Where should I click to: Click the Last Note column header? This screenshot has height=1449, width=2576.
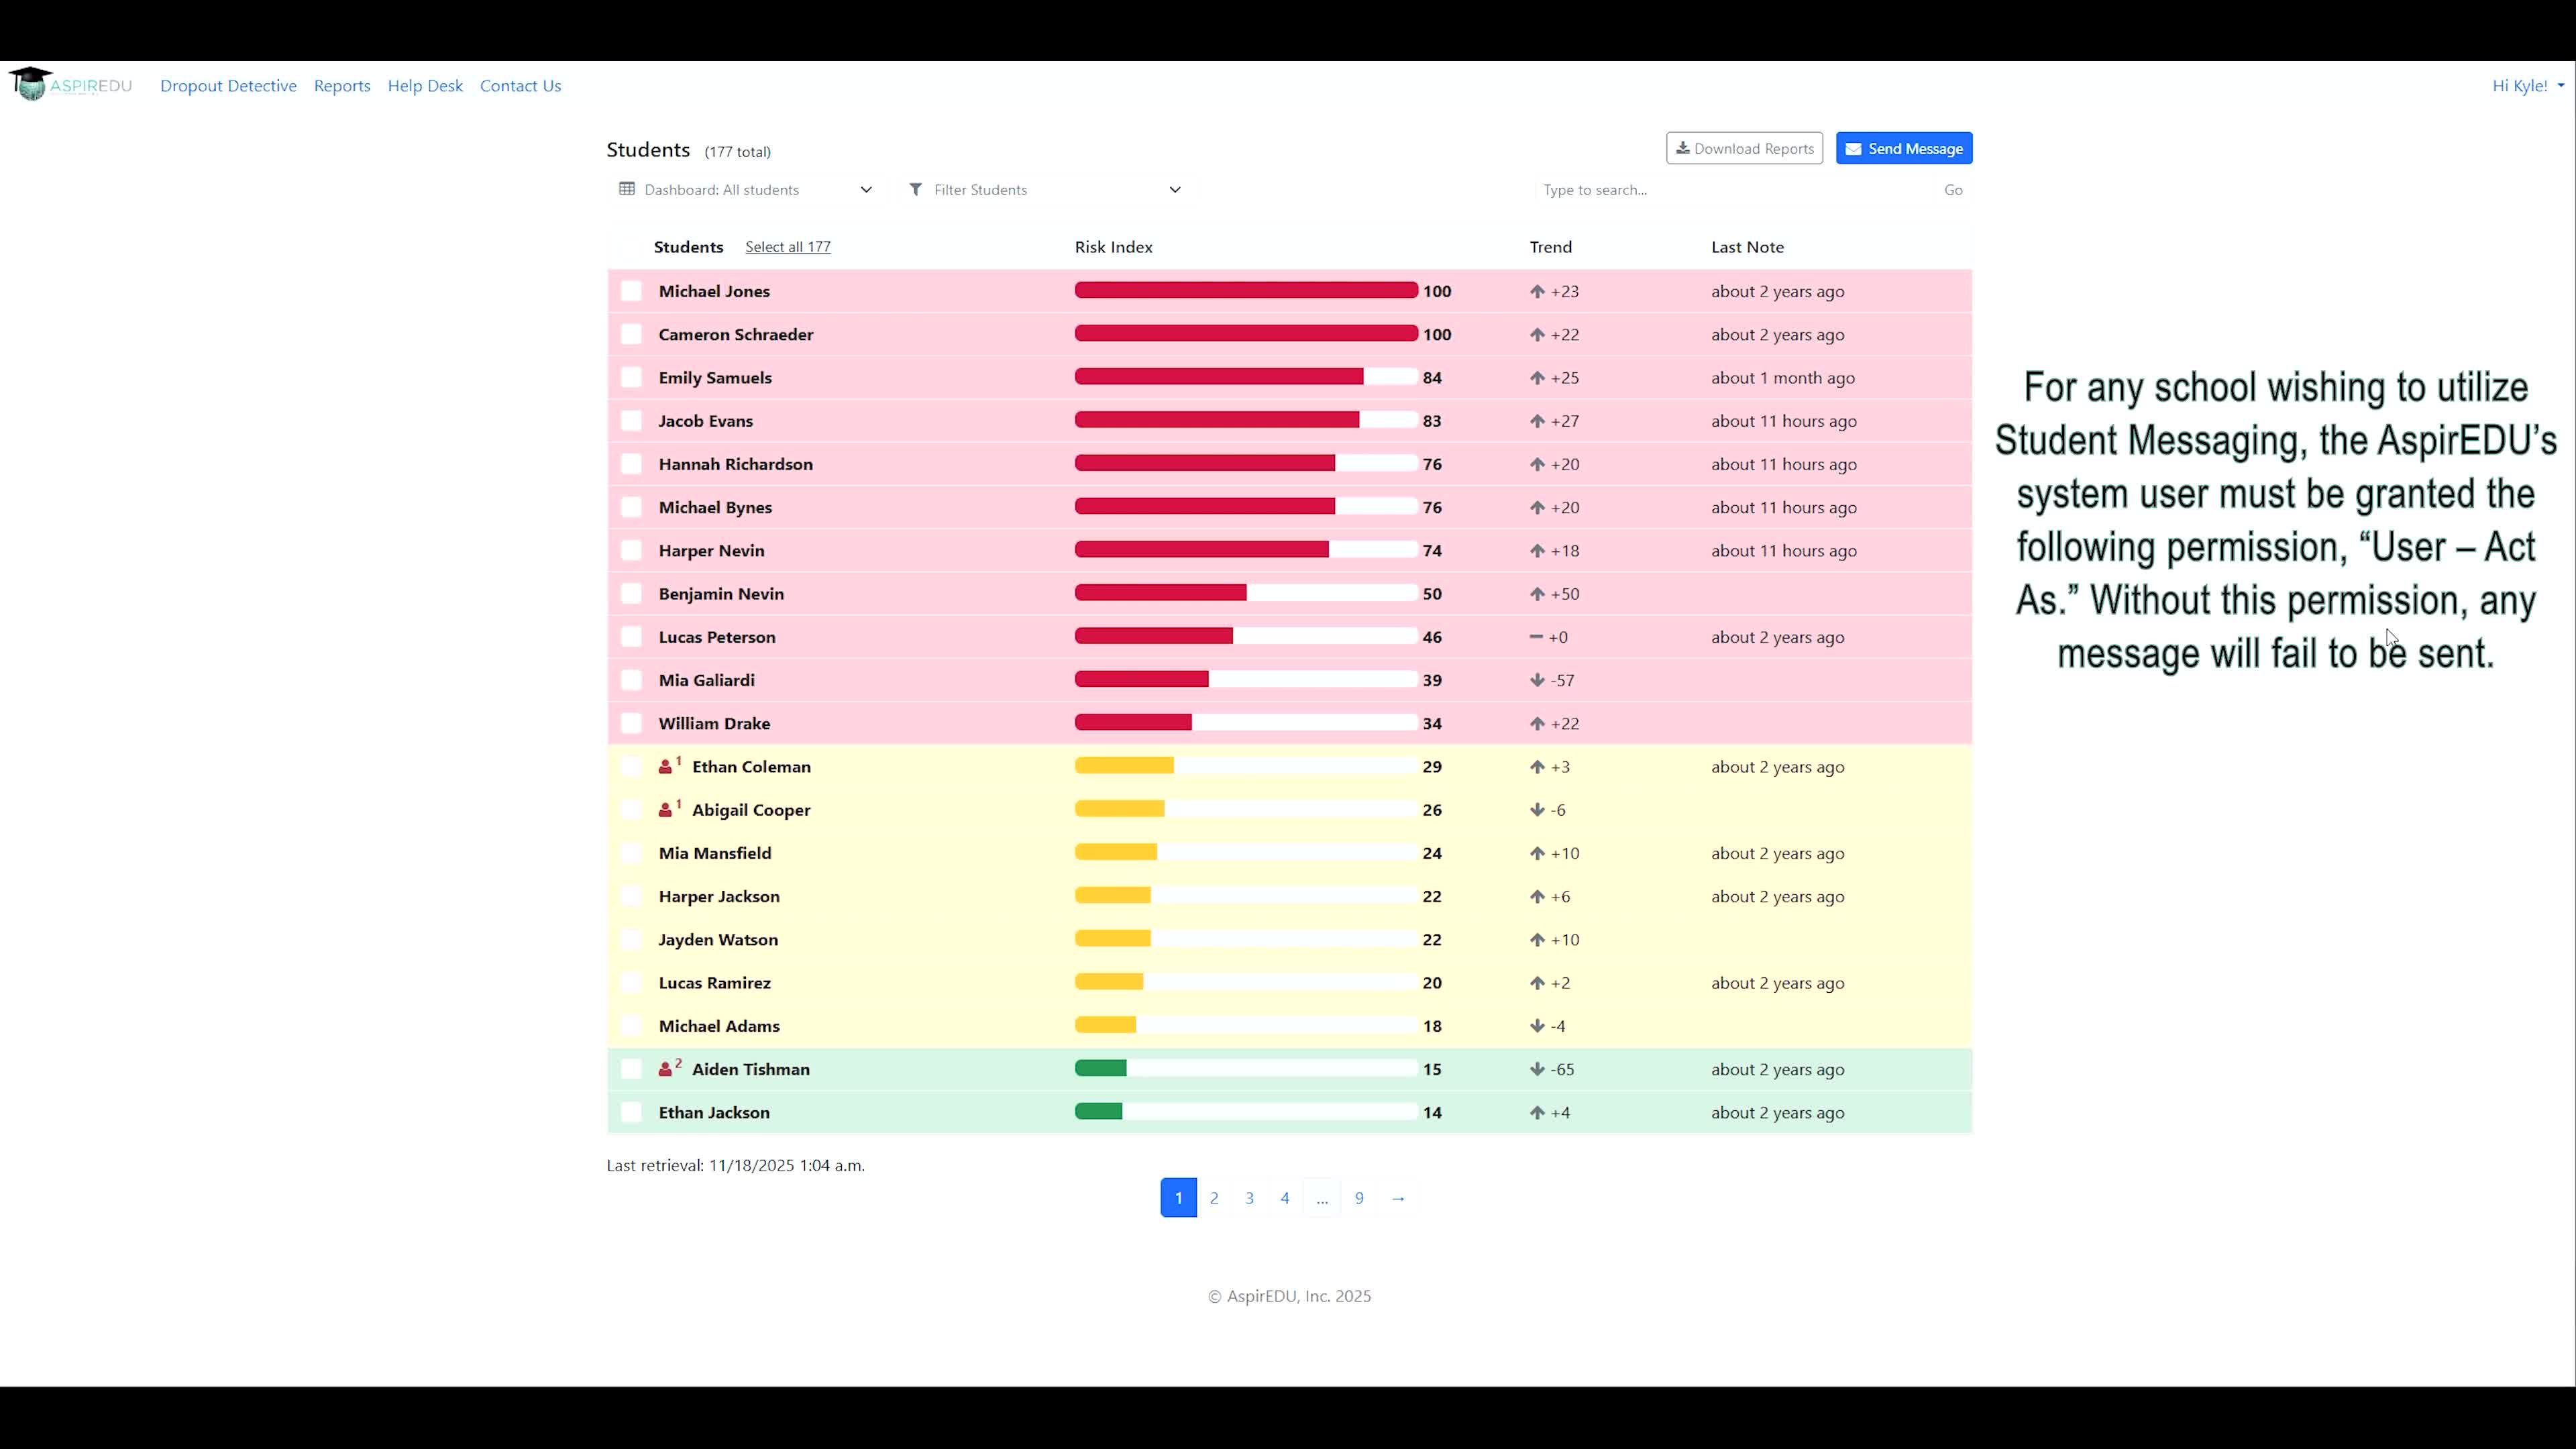pos(1747,247)
